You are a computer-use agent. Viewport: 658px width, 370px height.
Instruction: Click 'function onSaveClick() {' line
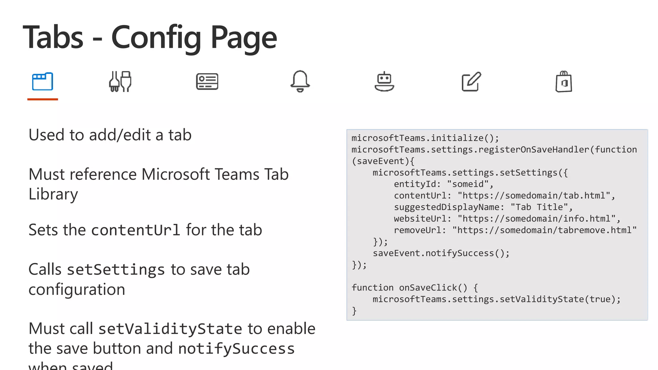(415, 288)
